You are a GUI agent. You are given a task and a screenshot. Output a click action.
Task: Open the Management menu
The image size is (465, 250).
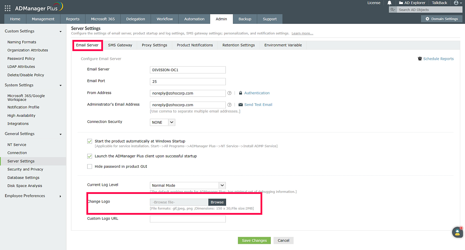[43, 19]
